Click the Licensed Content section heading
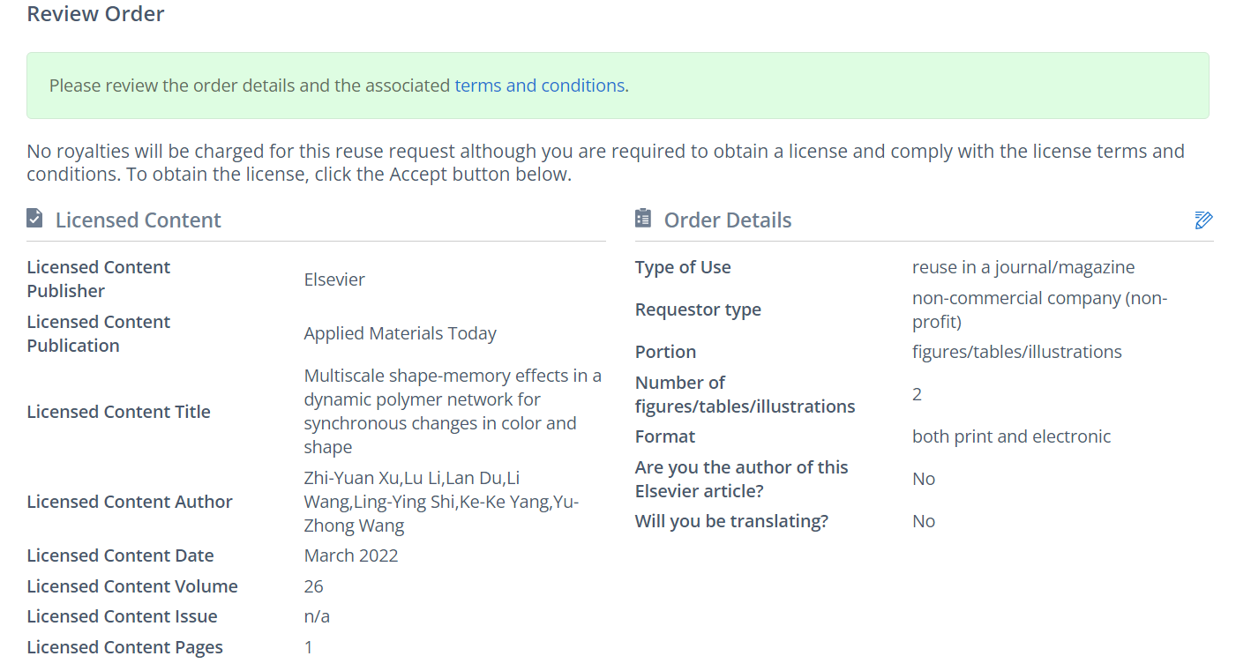1236x671 pixels. (x=138, y=220)
